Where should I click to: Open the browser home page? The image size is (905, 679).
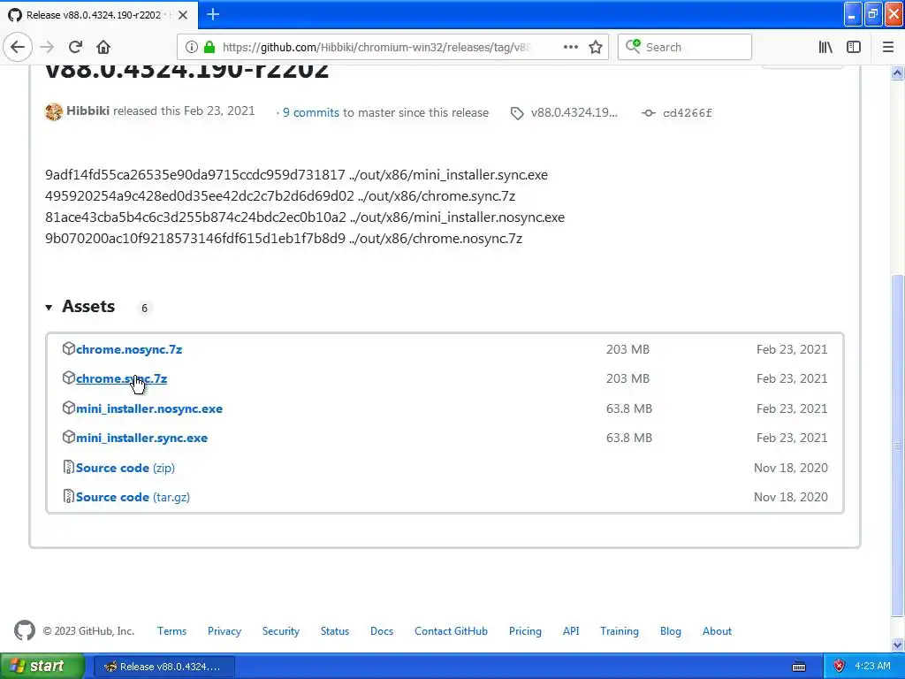click(103, 47)
